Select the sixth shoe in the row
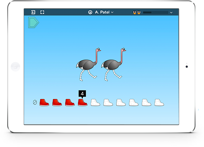 coord(108,102)
